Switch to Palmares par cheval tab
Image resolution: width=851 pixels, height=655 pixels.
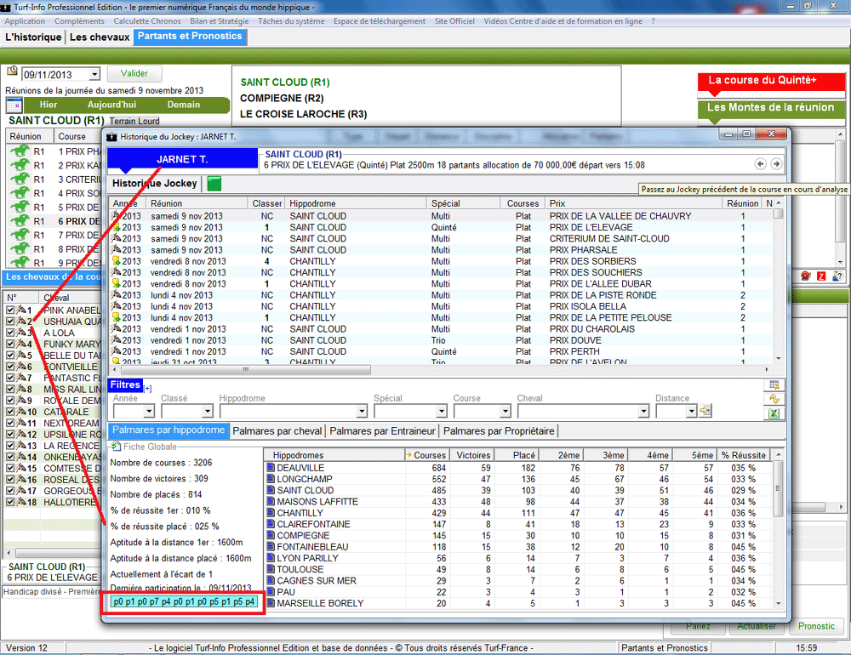277,431
